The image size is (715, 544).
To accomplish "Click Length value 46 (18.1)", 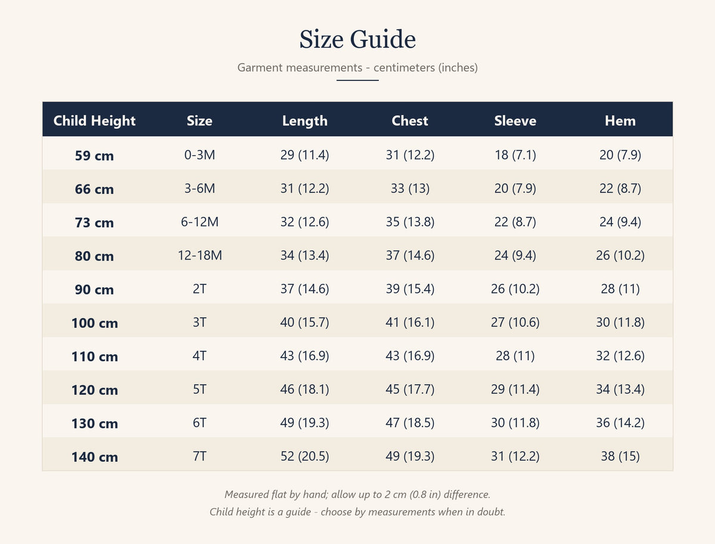I will [304, 389].
